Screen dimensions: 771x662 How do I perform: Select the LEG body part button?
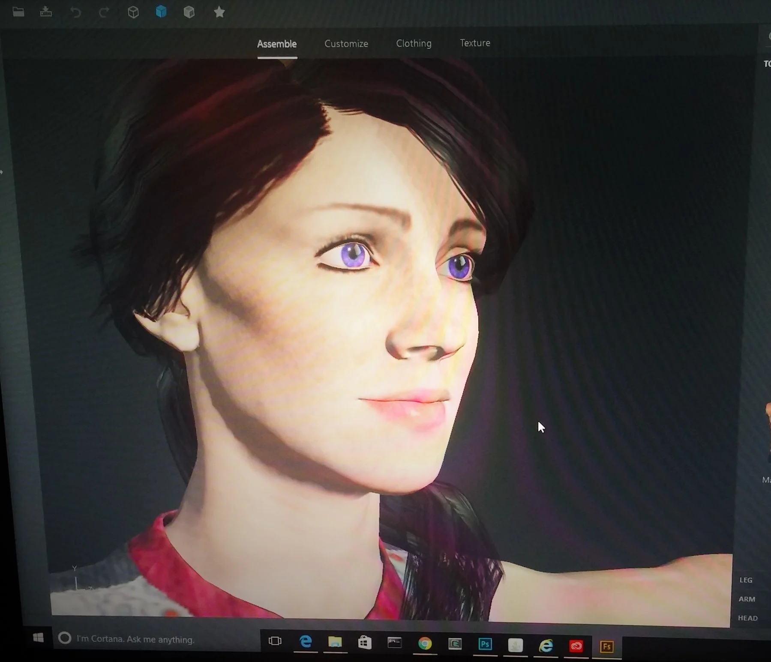746,580
